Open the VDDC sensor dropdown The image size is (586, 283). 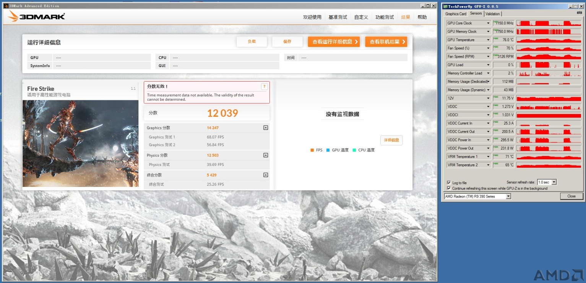[x=488, y=107]
